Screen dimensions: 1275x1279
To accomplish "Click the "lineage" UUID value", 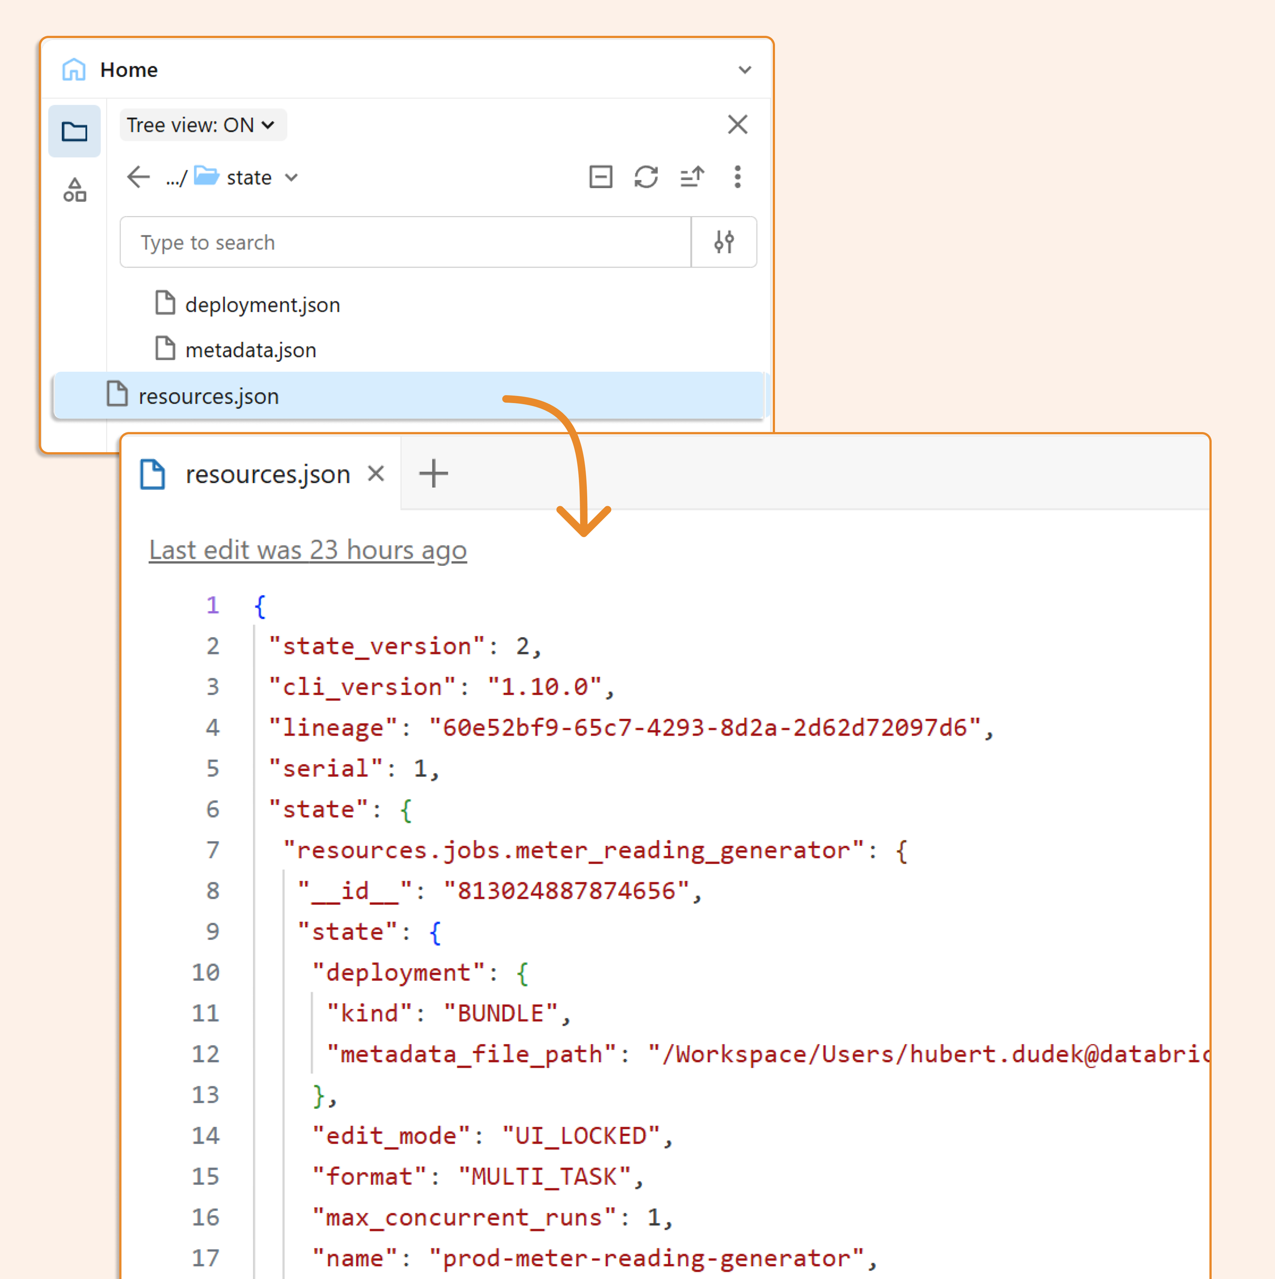I will click(x=705, y=727).
